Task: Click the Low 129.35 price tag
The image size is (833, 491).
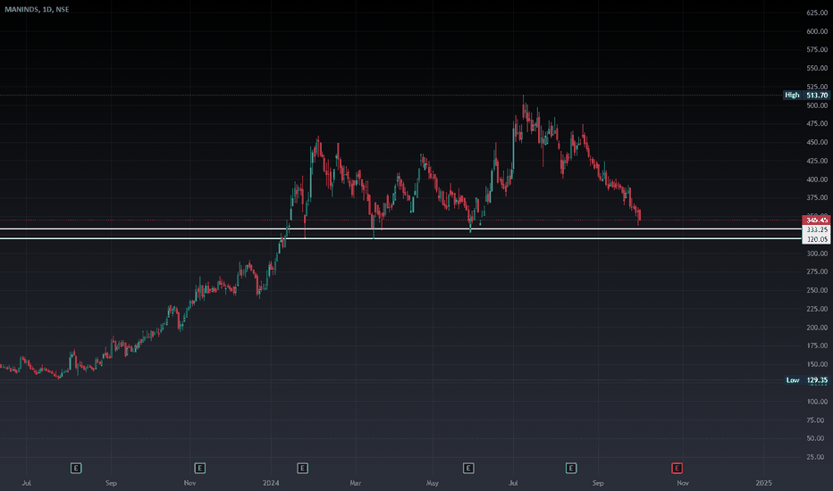Action: [806, 380]
